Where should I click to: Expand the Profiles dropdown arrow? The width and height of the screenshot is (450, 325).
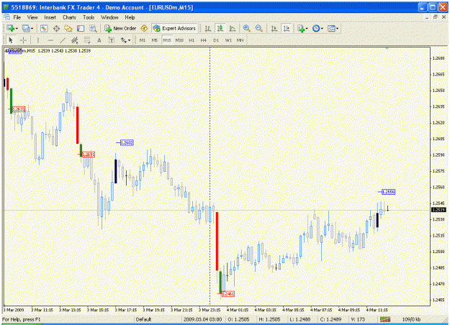(32, 29)
